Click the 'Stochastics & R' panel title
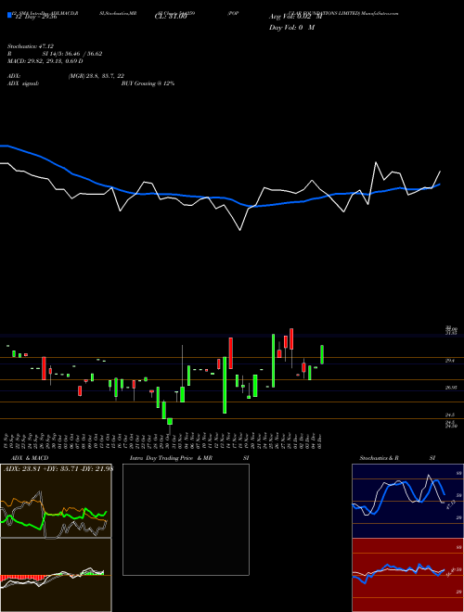Screen dimensions: 464x612 click(379, 458)
